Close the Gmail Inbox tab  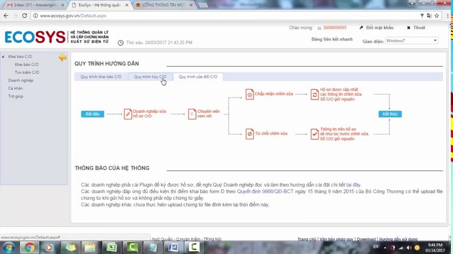[x=63, y=5]
